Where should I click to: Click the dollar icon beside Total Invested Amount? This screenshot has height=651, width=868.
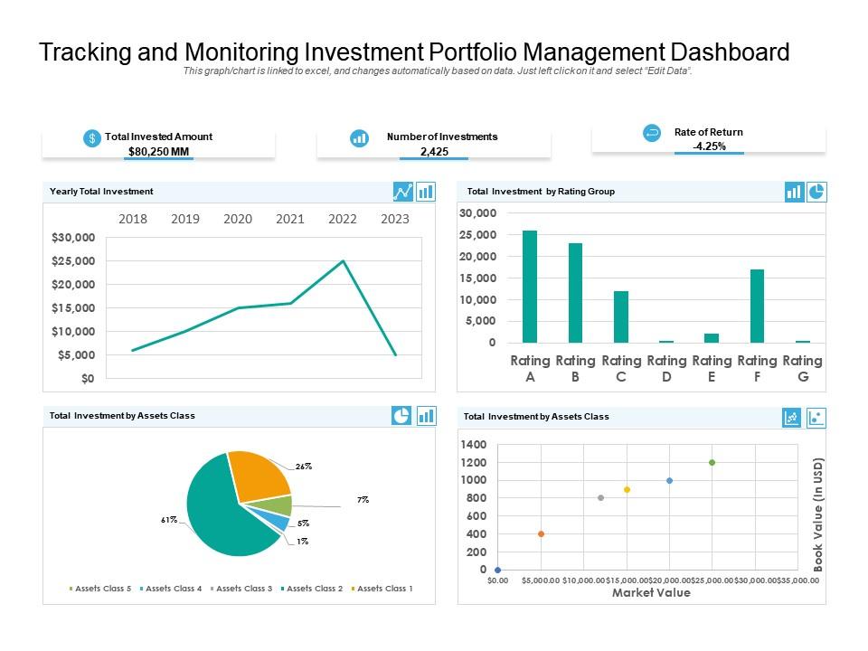pyautogui.click(x=92, y=137)
